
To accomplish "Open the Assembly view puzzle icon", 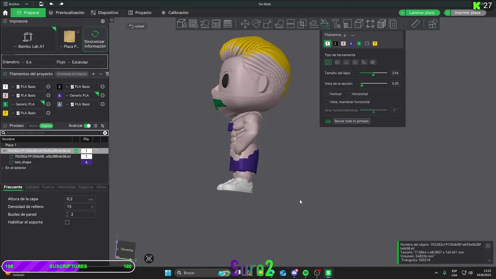I will tap(433, 24).
